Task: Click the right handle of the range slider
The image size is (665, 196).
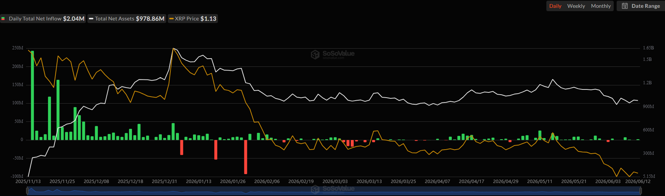Action: [640, 191]
